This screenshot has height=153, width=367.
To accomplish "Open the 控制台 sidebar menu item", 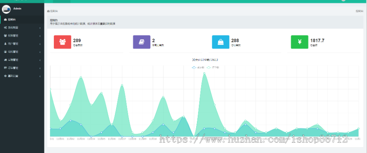I will (22, 20).
